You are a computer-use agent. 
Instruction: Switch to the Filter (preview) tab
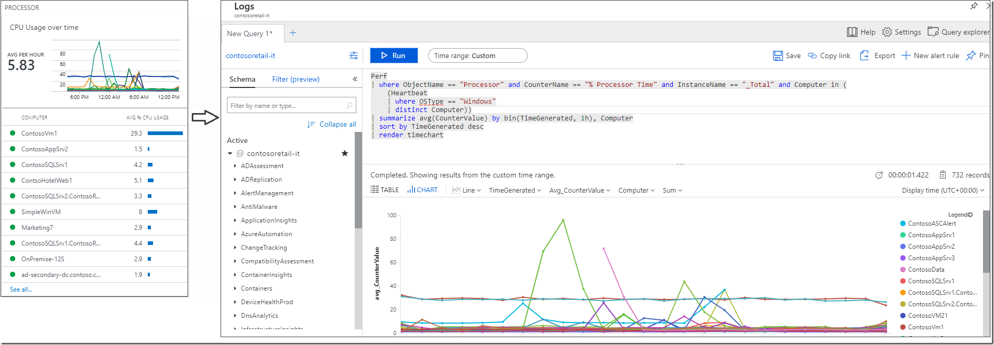(296, 79)
